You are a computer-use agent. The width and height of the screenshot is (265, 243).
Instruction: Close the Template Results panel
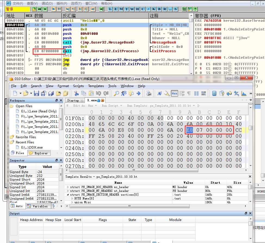(x=250, y=176)
